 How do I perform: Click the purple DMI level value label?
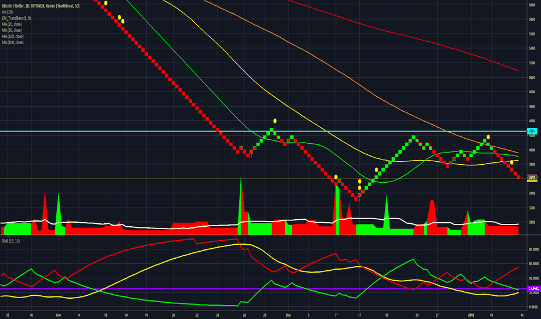534,289
